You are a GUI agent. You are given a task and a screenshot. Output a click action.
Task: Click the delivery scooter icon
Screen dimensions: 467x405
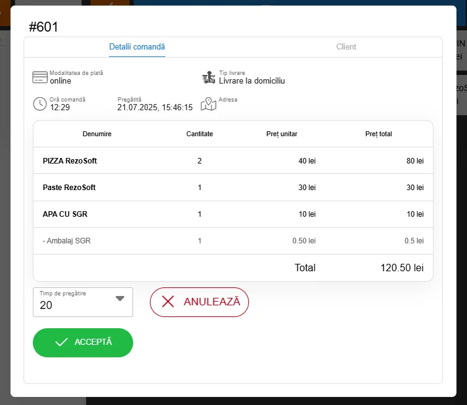click(x=209, y=77)
